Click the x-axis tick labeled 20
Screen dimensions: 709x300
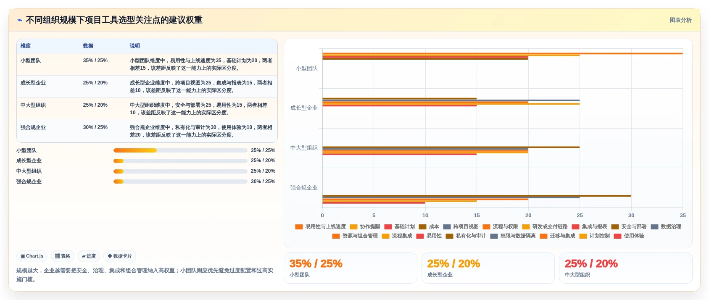click(x=528, y=216)
